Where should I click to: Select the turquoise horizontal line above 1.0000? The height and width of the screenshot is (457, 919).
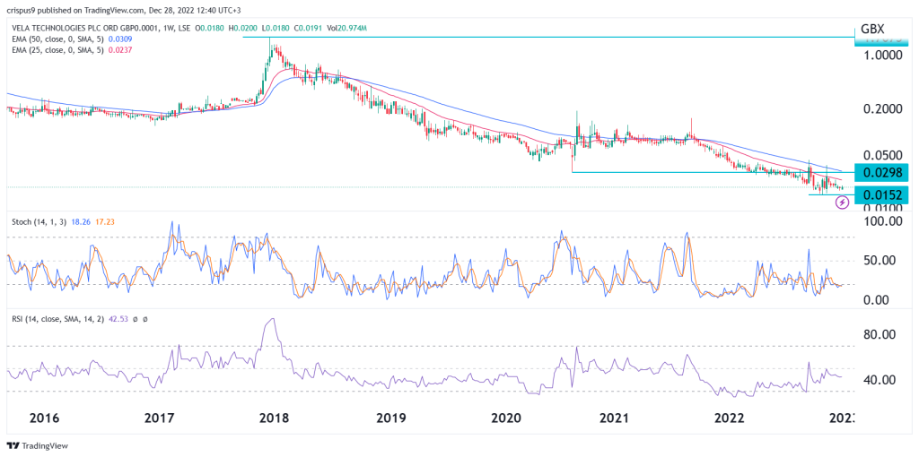point(549,38)
